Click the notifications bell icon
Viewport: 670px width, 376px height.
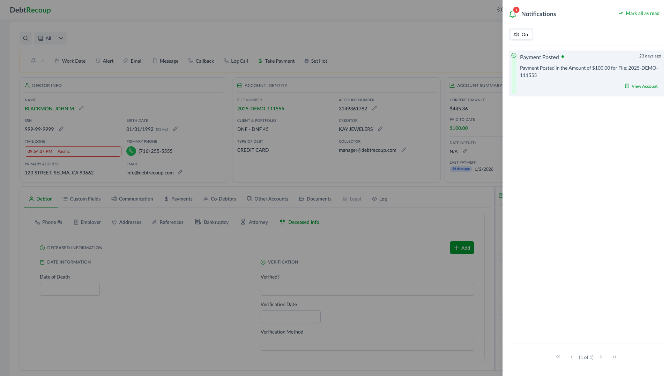[512, 14]
